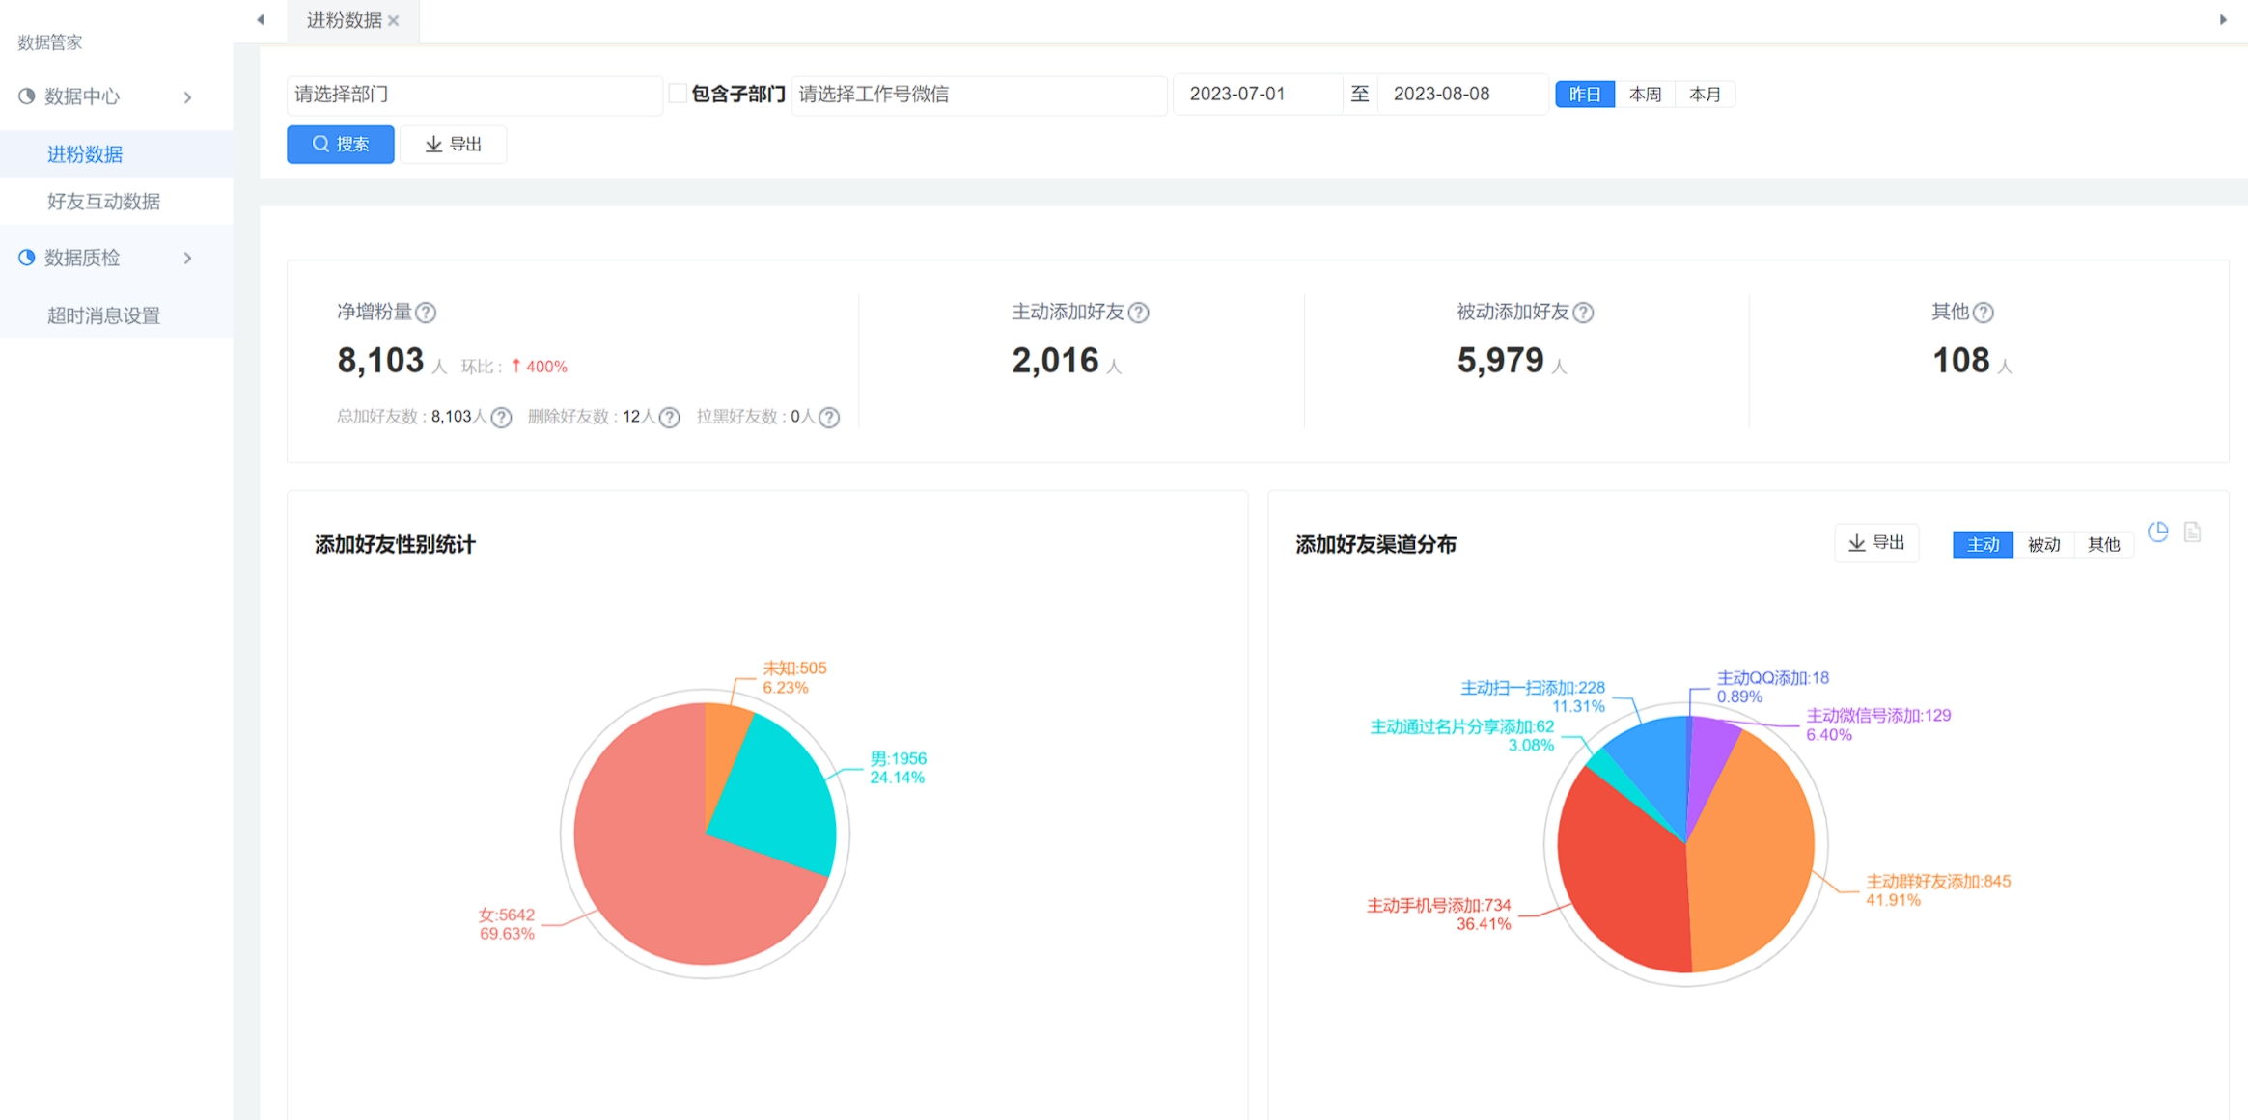The width and height of the screenshot is (2248, 1120).
Task: Click the blue 搜索 button
Action: click(341, 145)
